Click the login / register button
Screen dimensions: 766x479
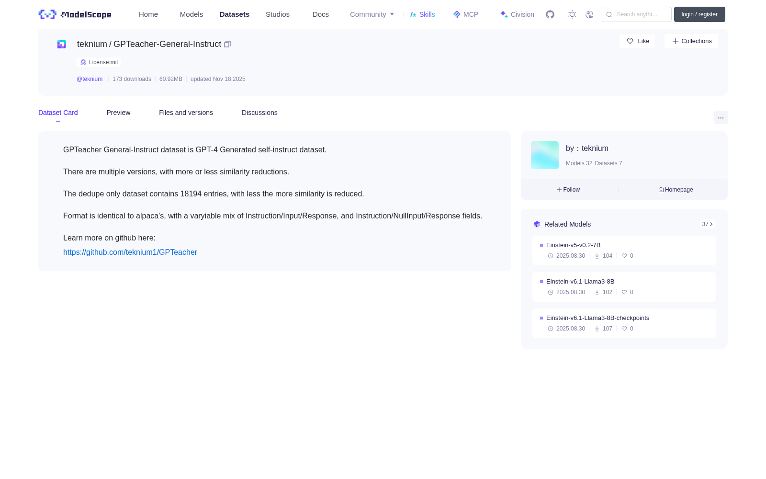699,14
